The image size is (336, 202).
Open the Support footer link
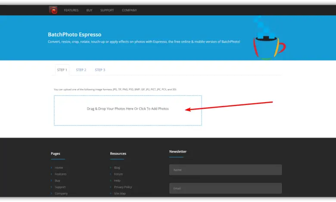pos(60,187)
